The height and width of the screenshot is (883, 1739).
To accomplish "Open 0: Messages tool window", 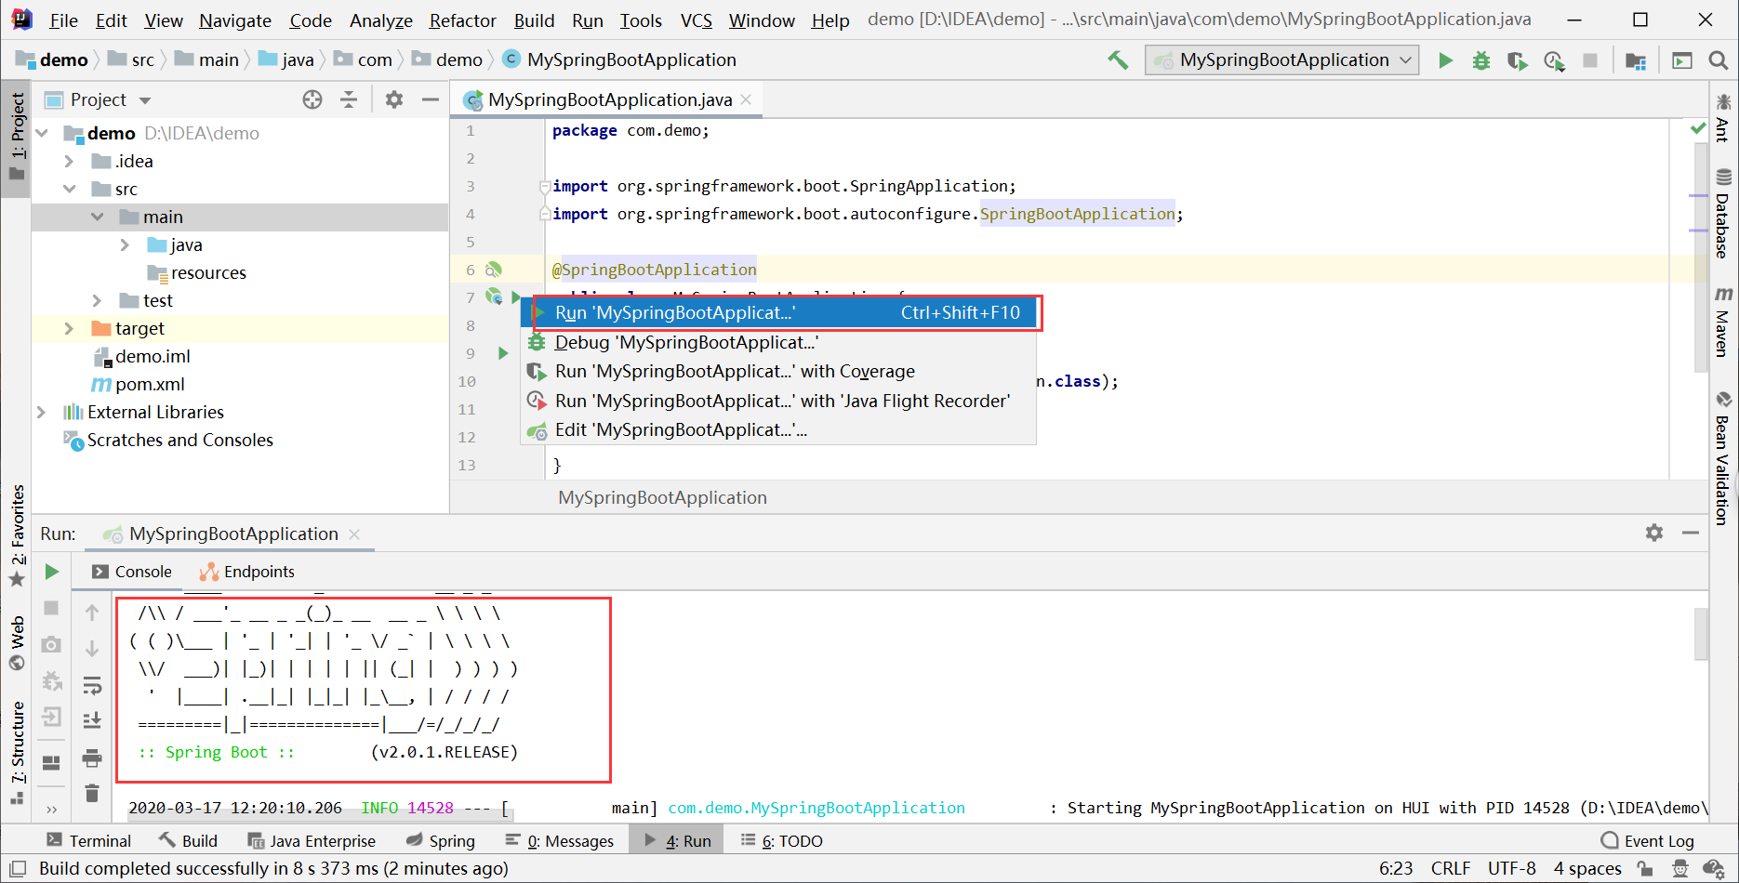I will (x=560, y=841).
